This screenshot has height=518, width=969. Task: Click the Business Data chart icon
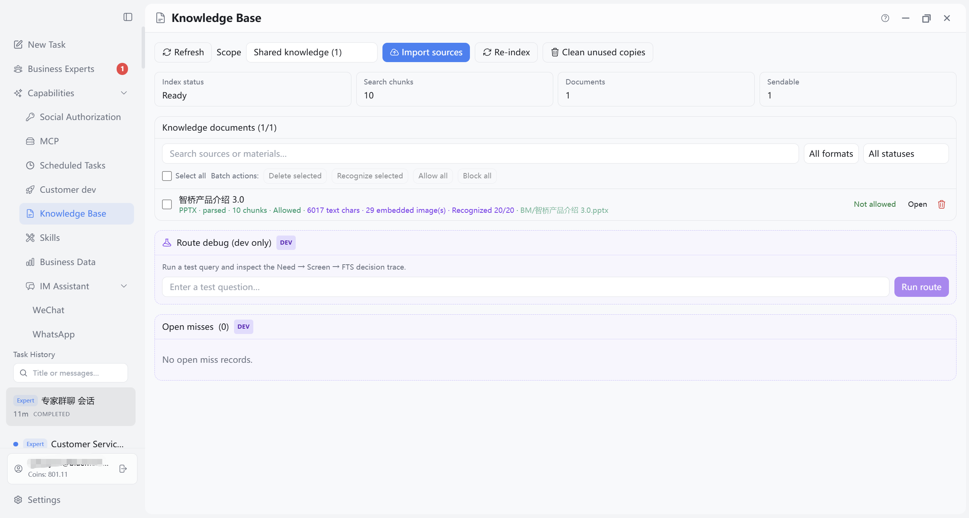[30, 262]
